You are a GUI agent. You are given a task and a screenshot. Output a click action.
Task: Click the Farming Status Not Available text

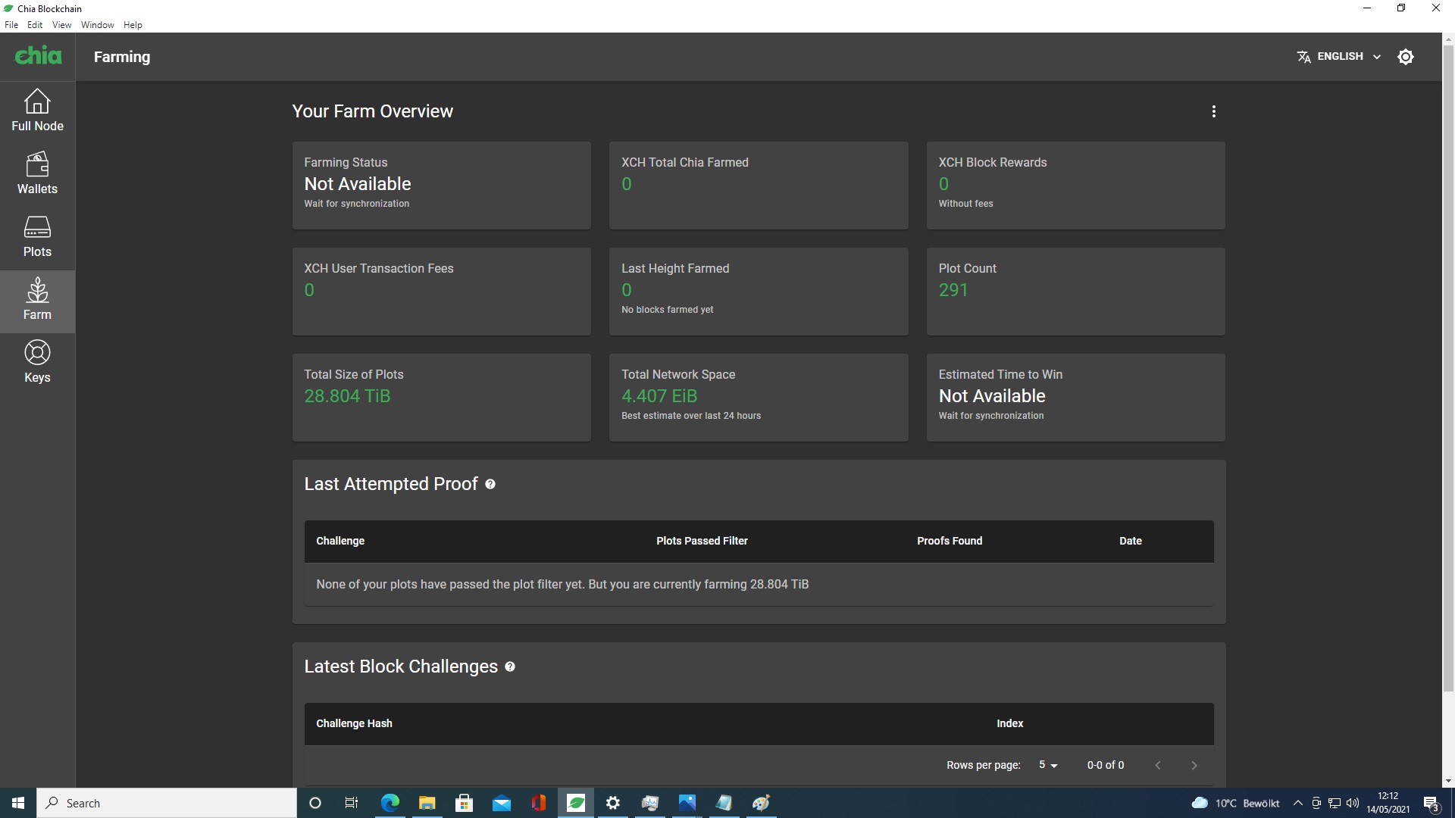tap(357, 184)
